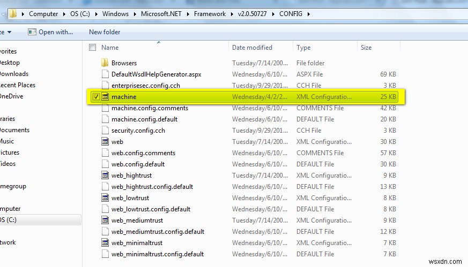Click the ASPX File type cell
This screenshot has width=468, height=267.
pos(309,74)
